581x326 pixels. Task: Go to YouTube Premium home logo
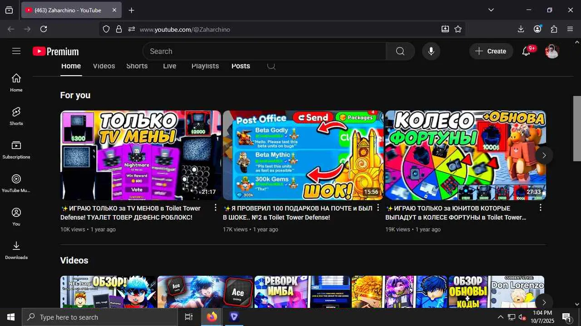(56, 52)
